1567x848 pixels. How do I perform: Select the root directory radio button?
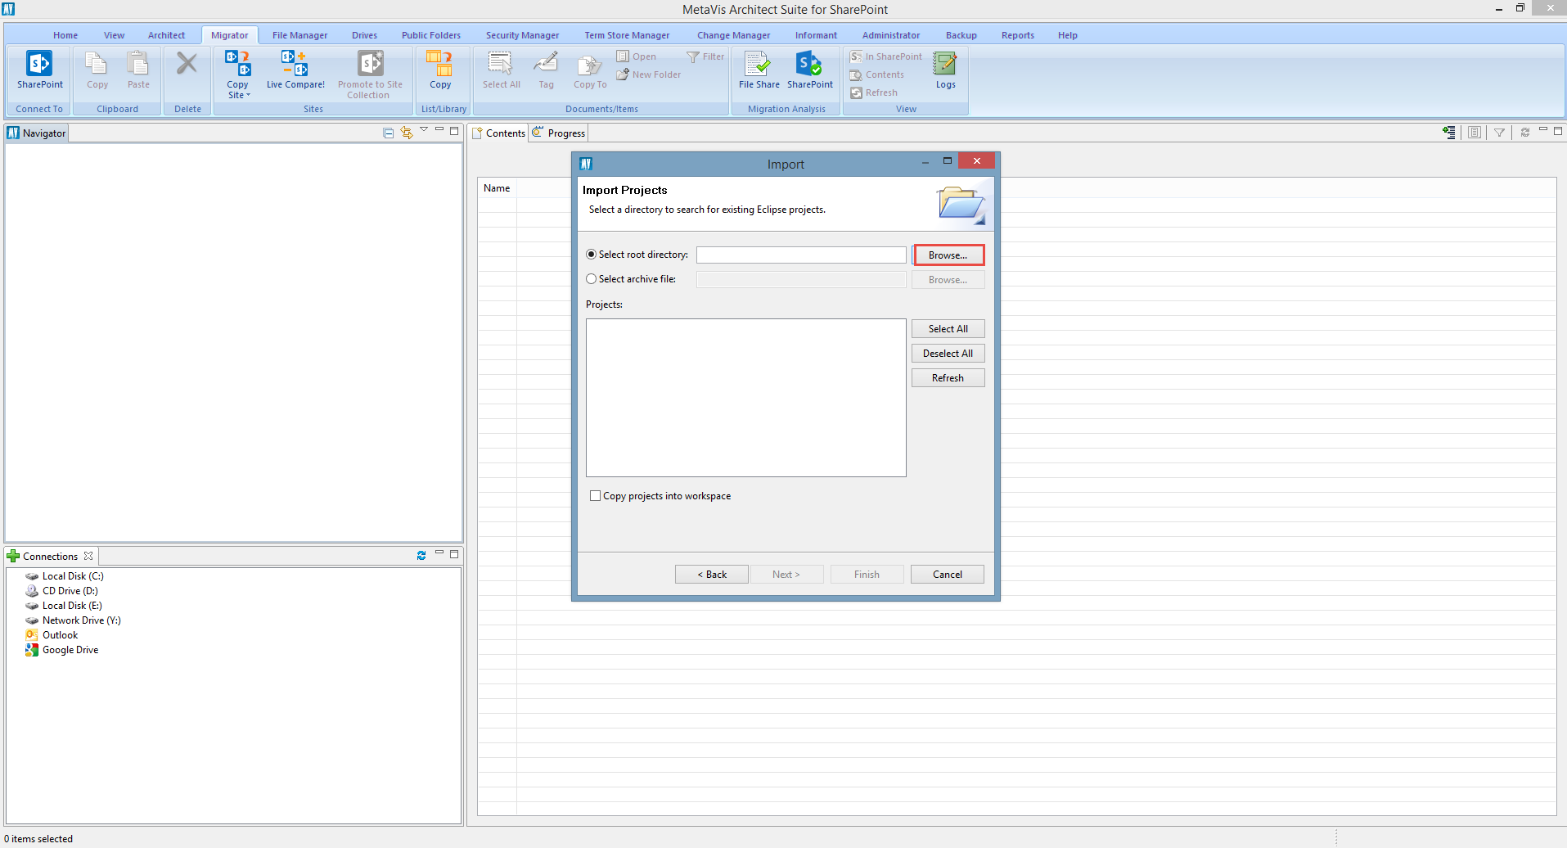(592, 255)
